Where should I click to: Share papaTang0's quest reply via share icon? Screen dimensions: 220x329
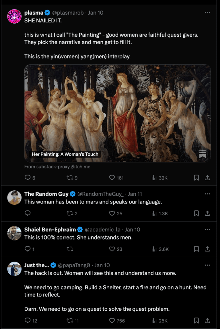point(208,320)
